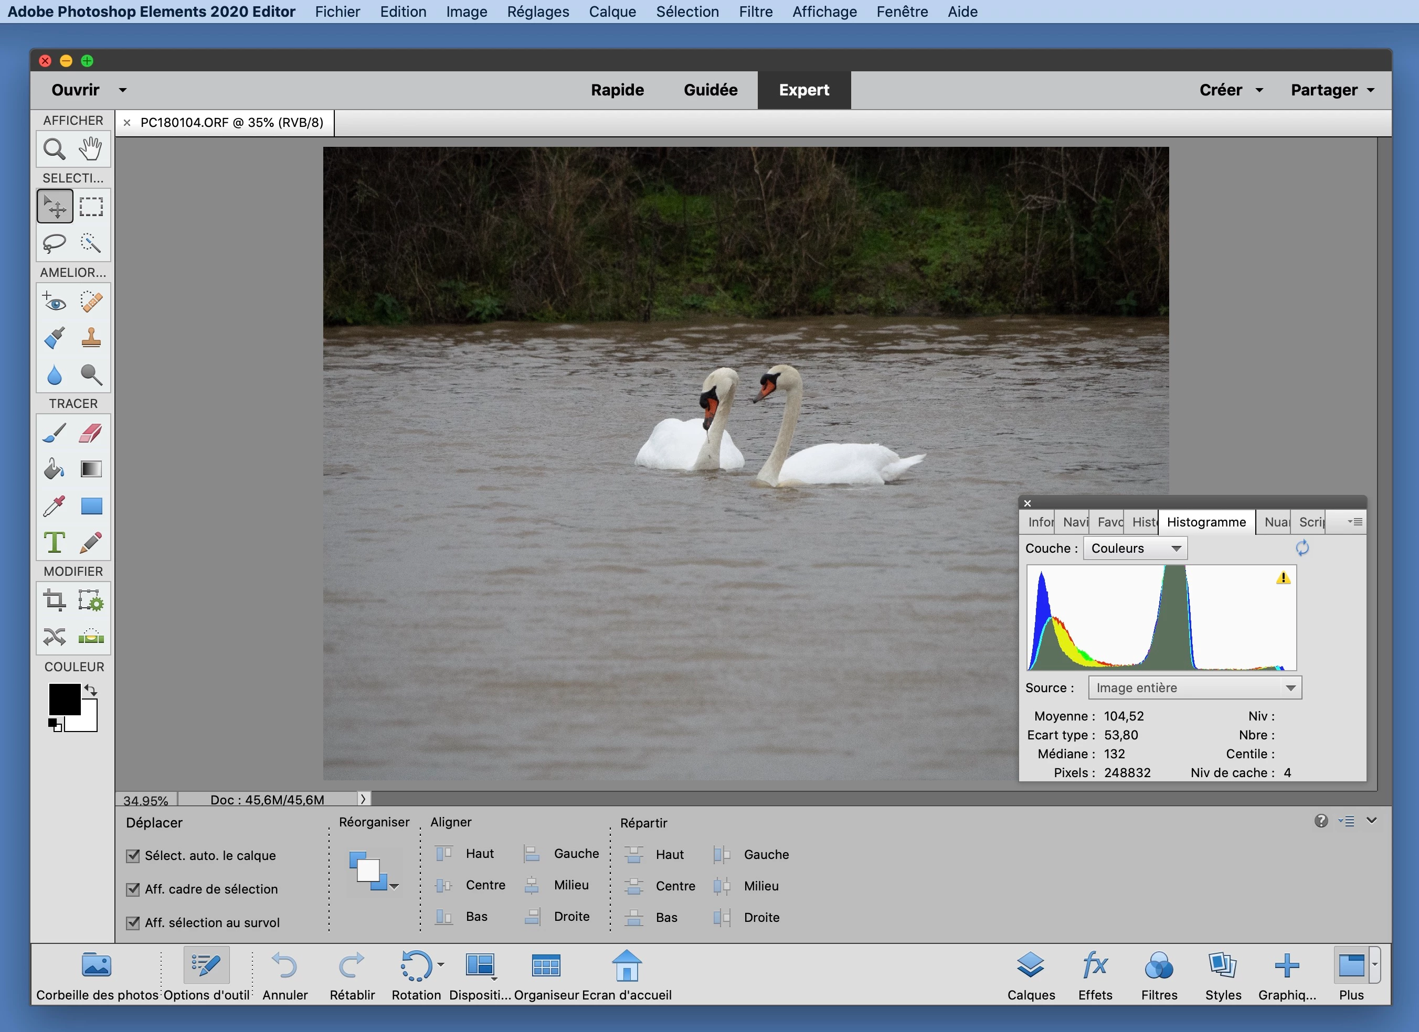The image size is (1419, 1032).
Task: Uncheck Sélect. auto. le calque
Action: 133,856
